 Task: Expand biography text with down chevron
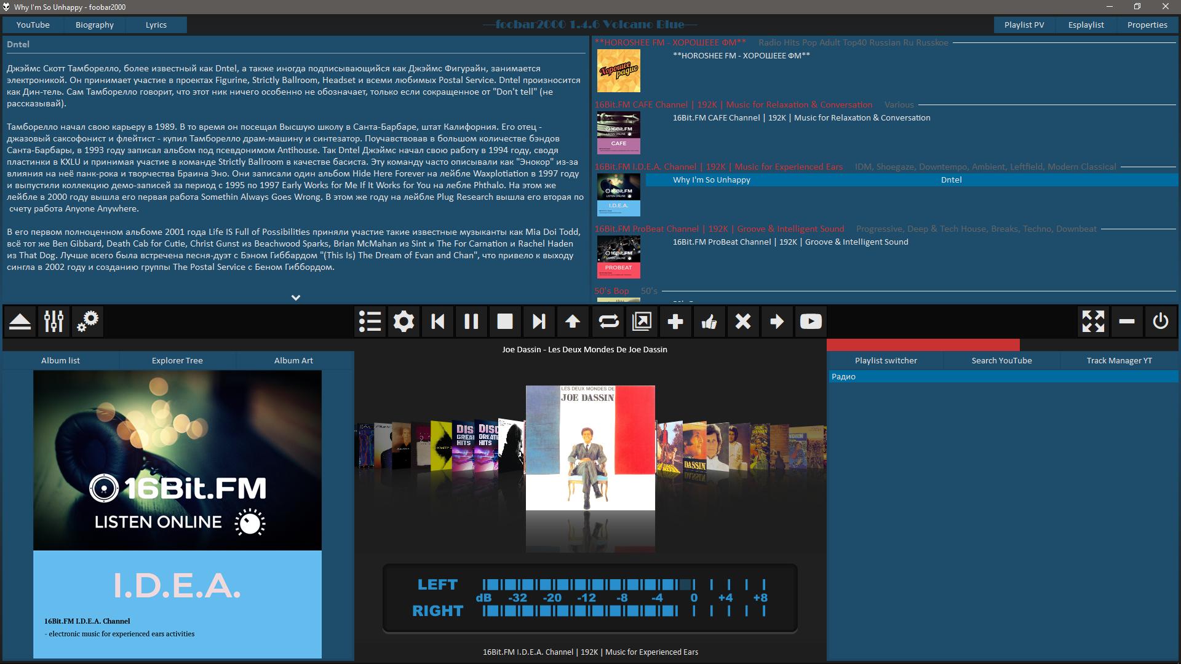click(x=296, y=298)
